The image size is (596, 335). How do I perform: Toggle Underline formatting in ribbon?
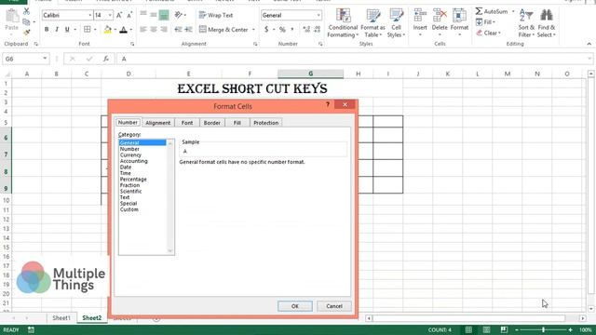[x=67, y=29]
